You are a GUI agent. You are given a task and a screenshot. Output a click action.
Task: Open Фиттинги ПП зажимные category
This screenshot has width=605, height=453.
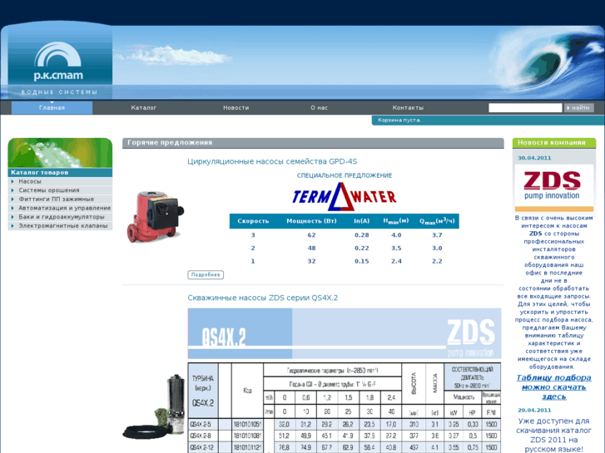[57, 199]
